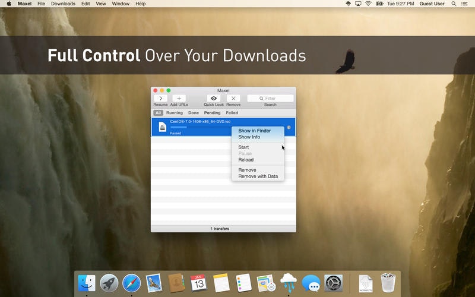
Task: Open Safari compass icon in Dock
Action: [131, 283]
